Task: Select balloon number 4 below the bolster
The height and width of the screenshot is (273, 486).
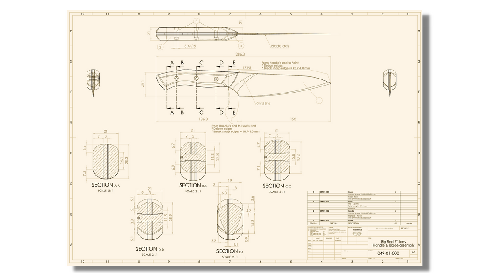Action: point(241,45)
